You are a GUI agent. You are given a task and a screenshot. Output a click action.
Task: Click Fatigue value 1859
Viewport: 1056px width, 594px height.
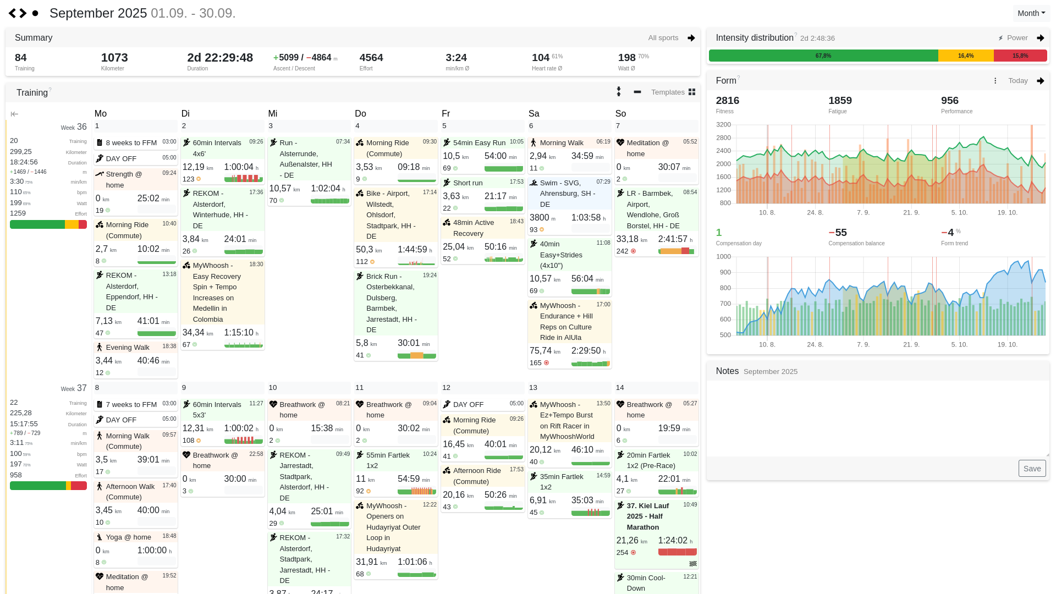(x=840, y=101)
